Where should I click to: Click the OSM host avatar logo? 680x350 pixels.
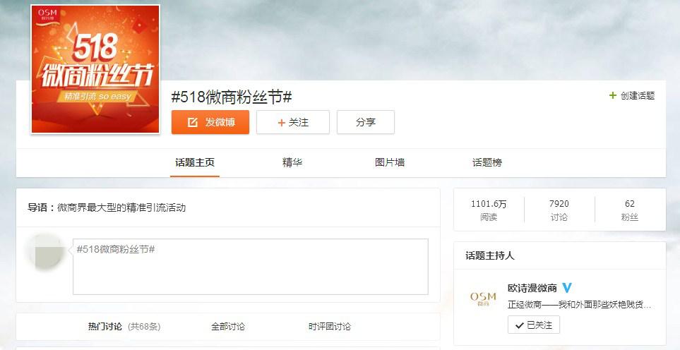(x=483, y=298)
